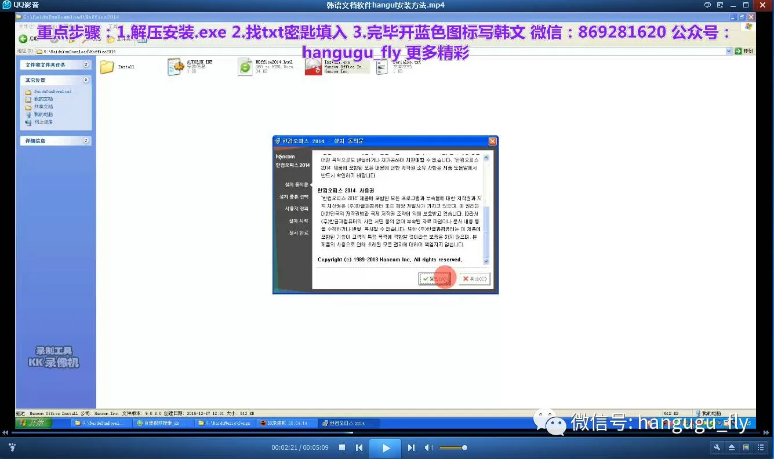Switch to the 百度视频搜索 taskbar item
Image resolution: width=774 pixels, height=459 pixels.
pos(162,423)
